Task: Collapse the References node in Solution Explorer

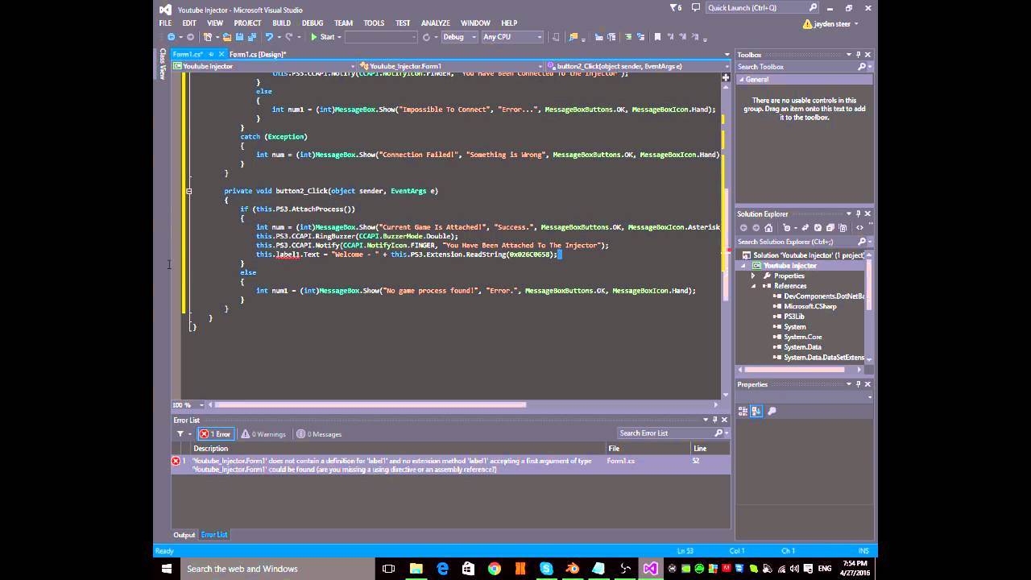Action: tap(753, 286)
